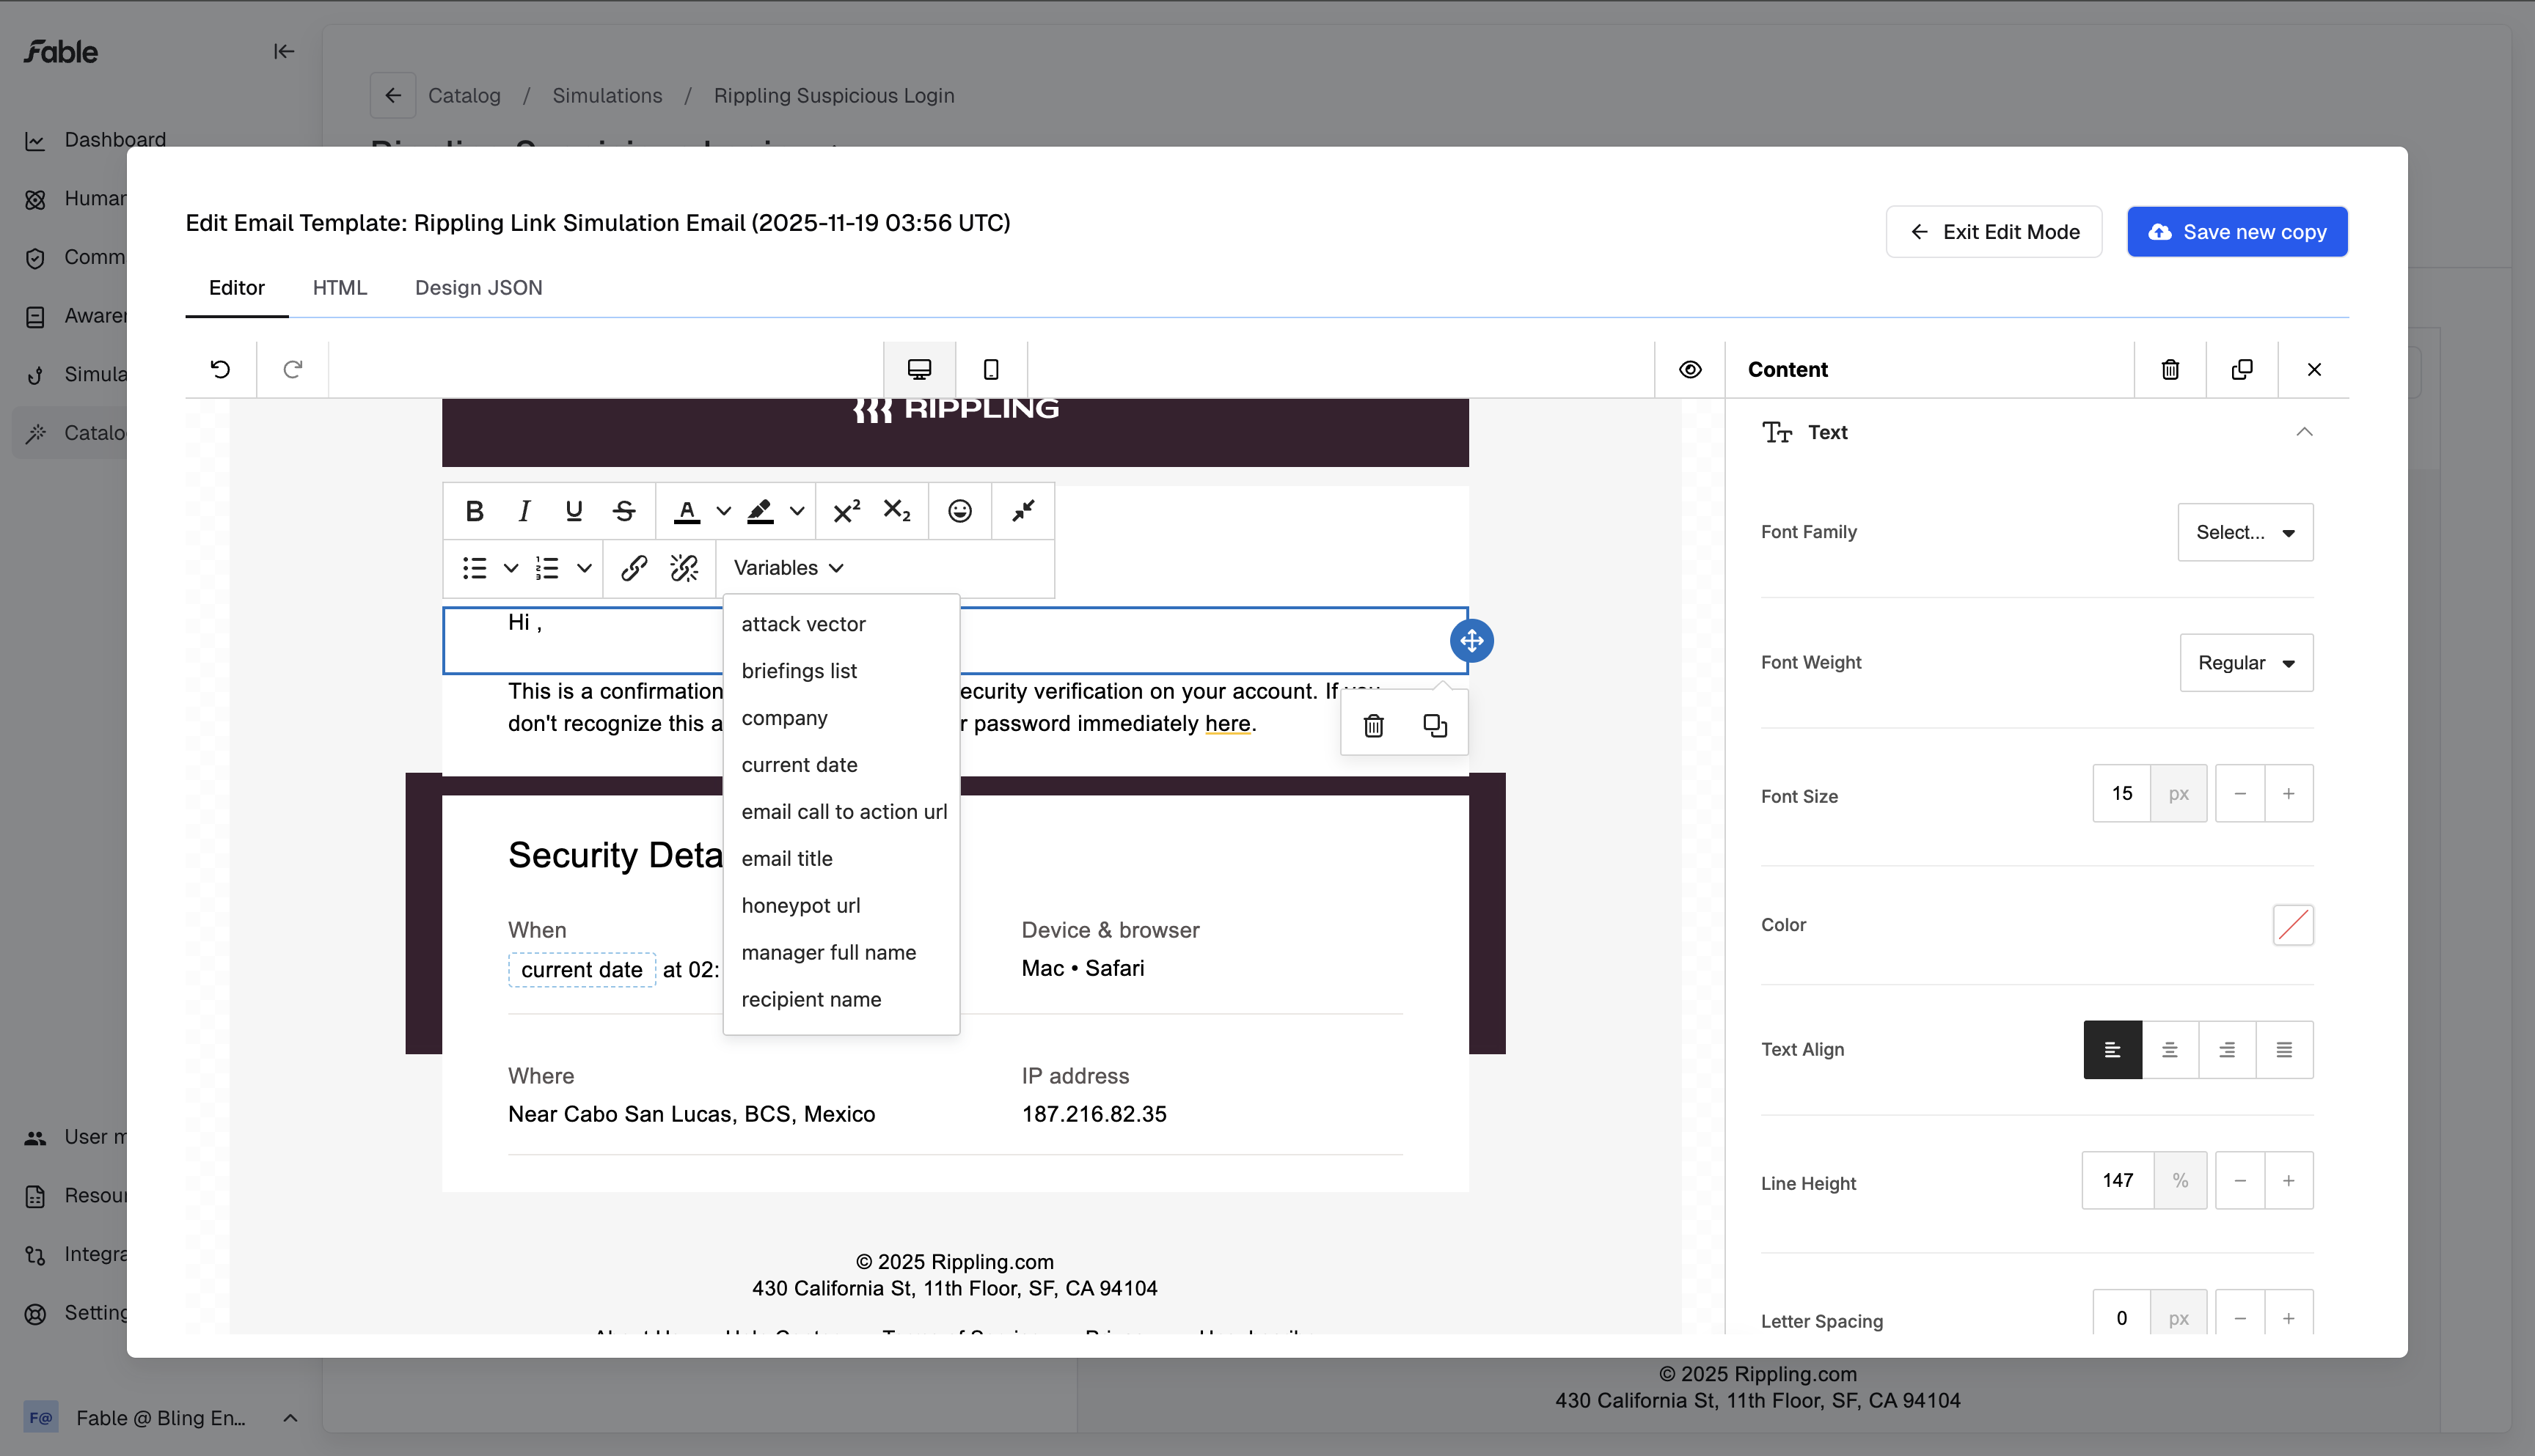The height and width of the screenshot is (1456, 2535).
Task: Collapse the Fable sidebar
Action: [x=284, y=51]
